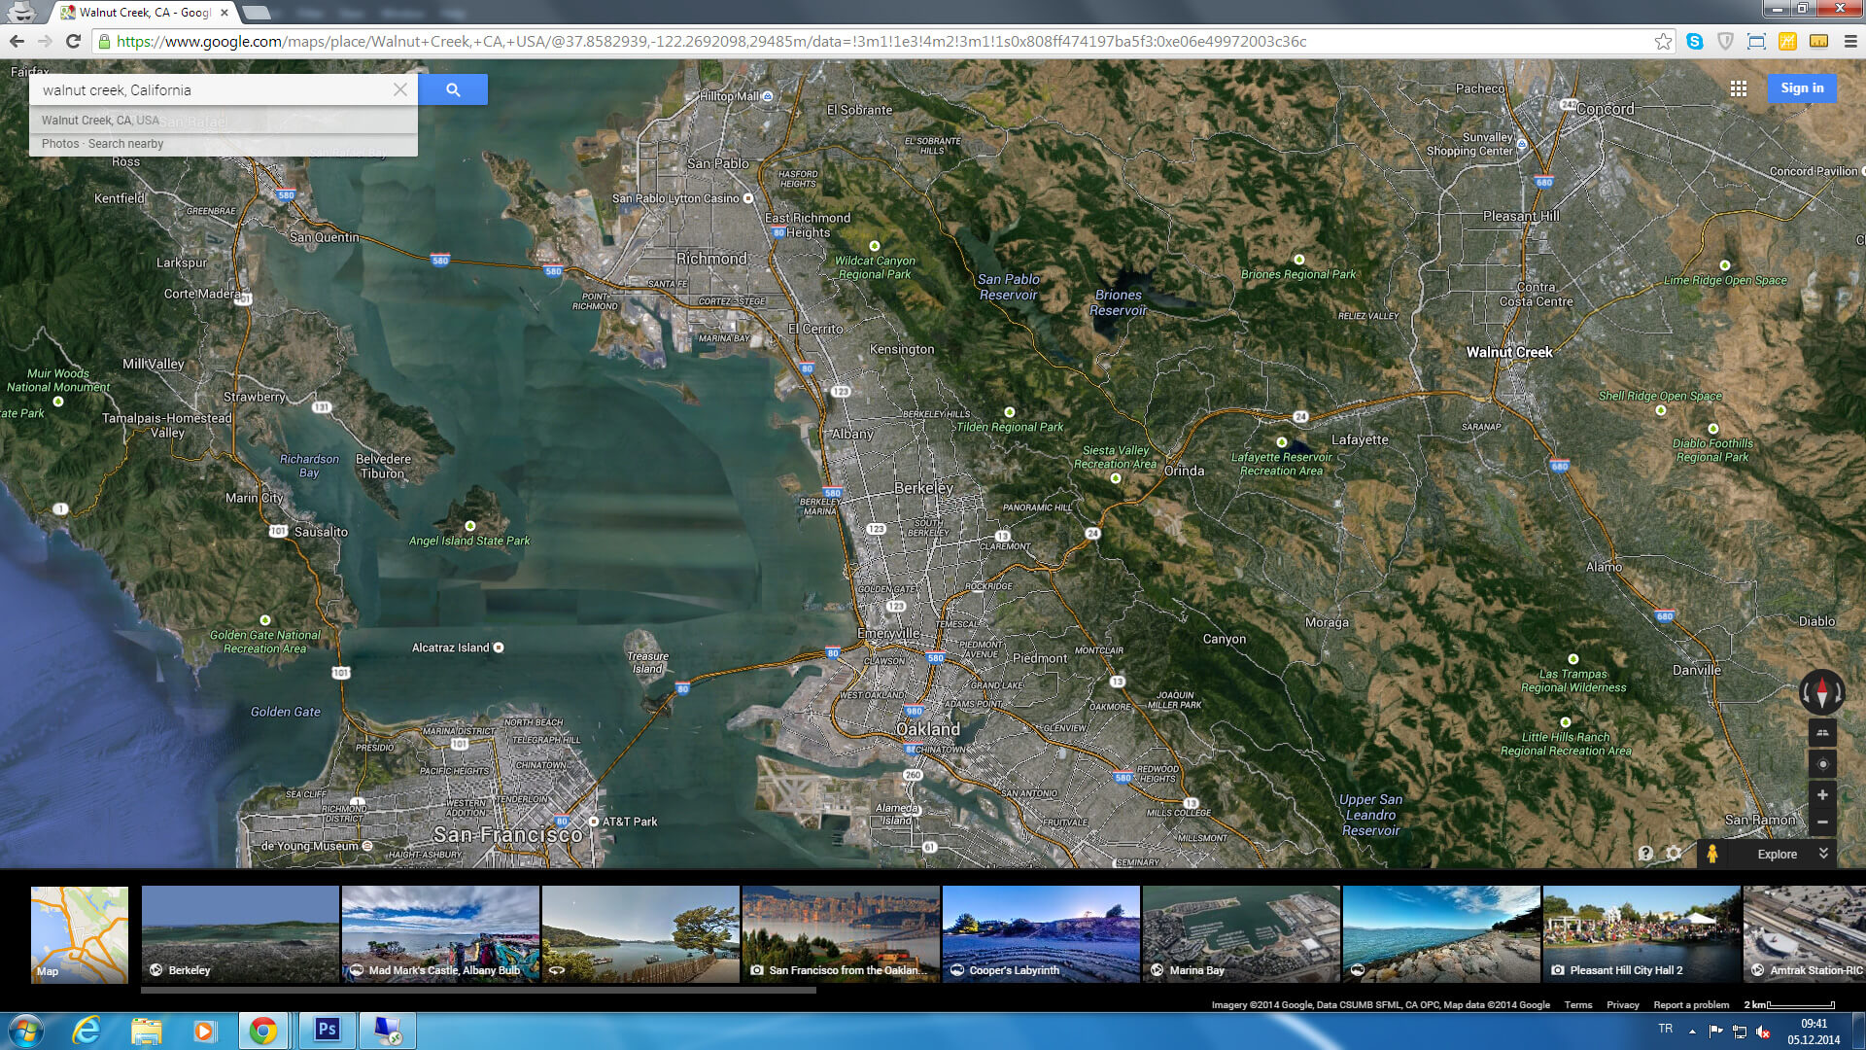Zoom out with the minus button
The height and width of the screenshot is (1050, 1866).
[1822, 822]
